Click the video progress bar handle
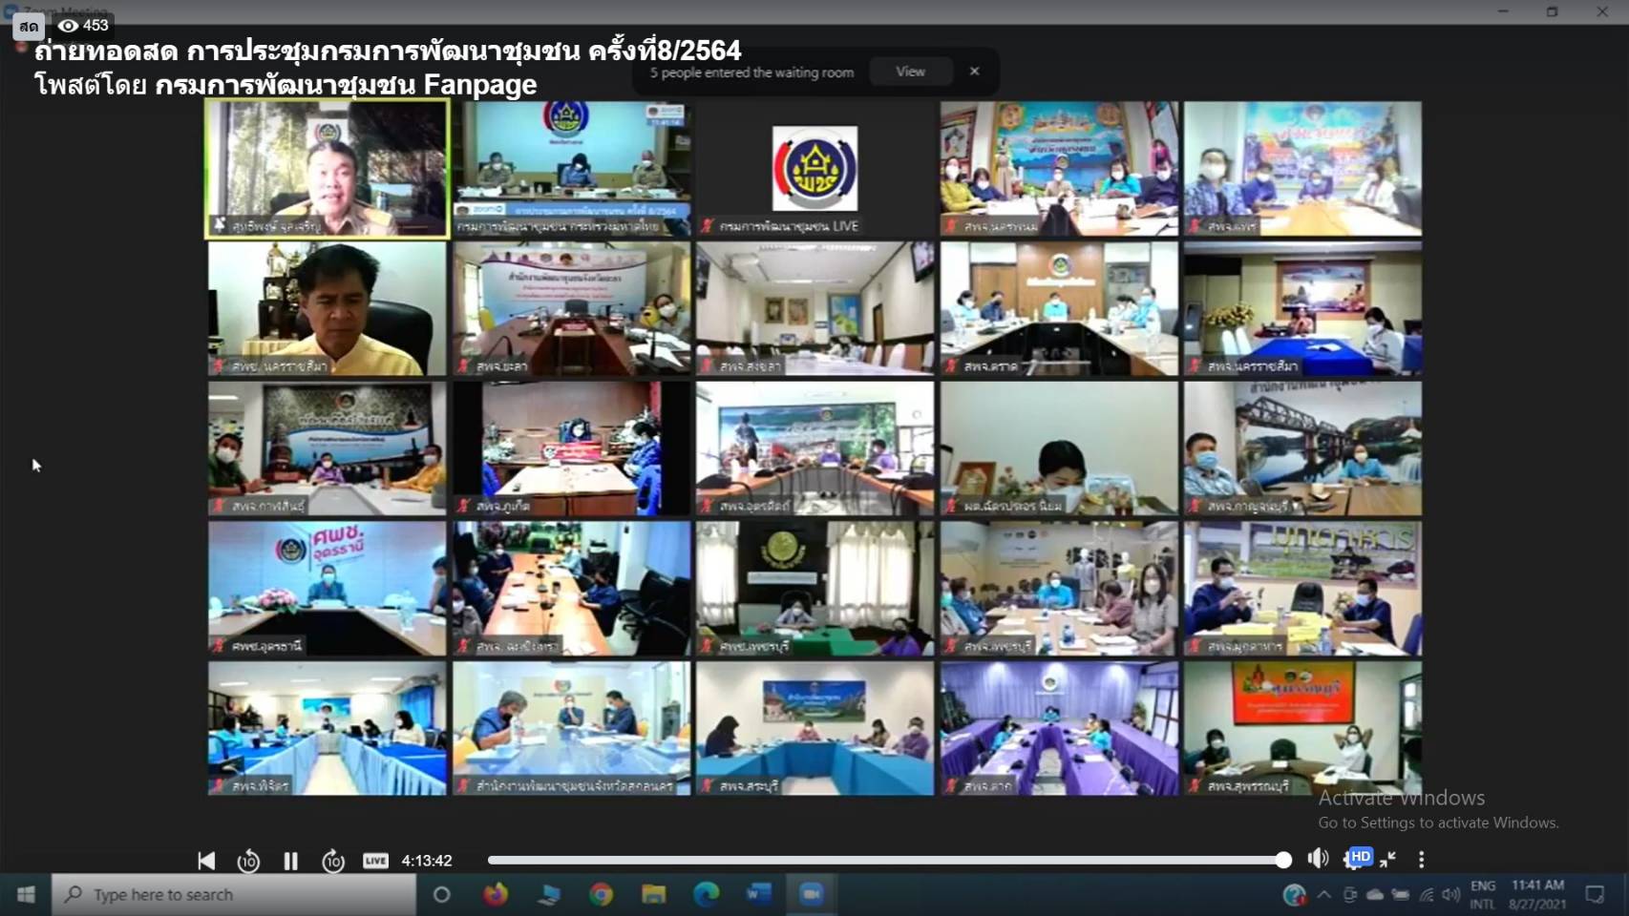The image size is (1629, 916). (x=1283, y=861)
